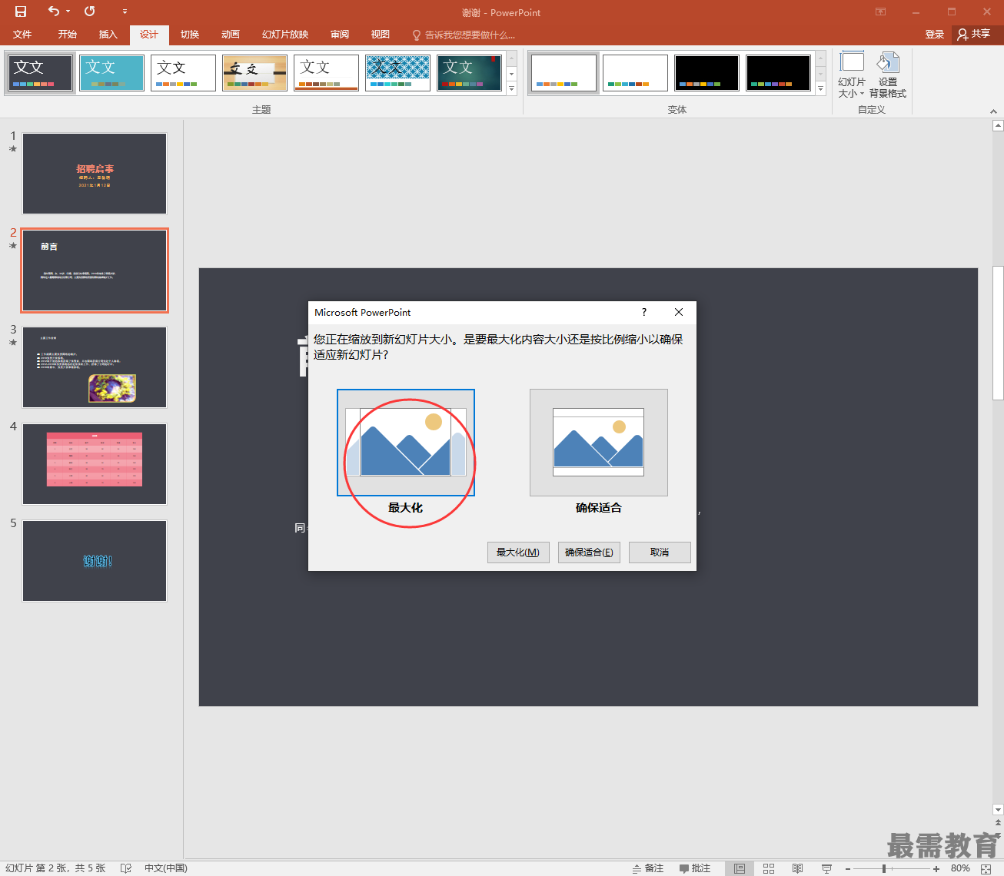Click the Save icon in quick access toolbar
The image size is (1004, 876).
coord(21,12)
